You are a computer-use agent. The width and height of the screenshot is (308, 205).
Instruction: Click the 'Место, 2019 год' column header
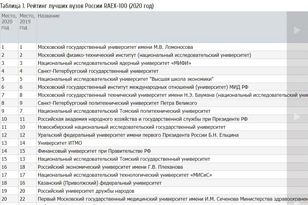click(27, 22)
